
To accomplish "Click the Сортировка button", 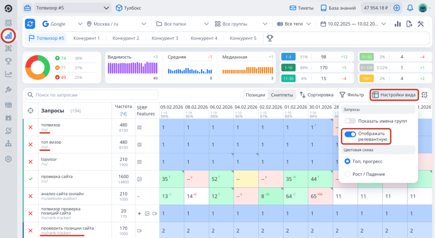I will click(316, 95).
